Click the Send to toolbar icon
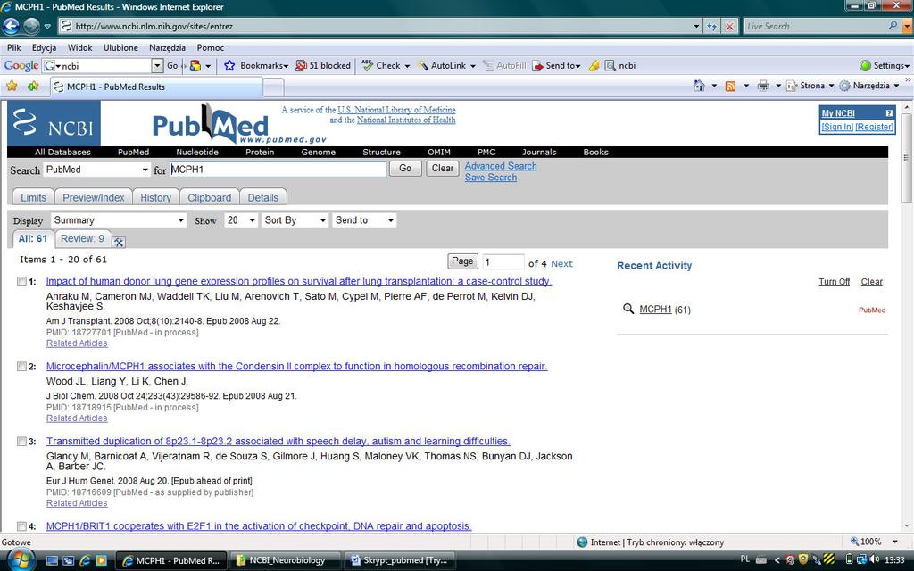This screenshot has height=571, width=914. point(537,66)
